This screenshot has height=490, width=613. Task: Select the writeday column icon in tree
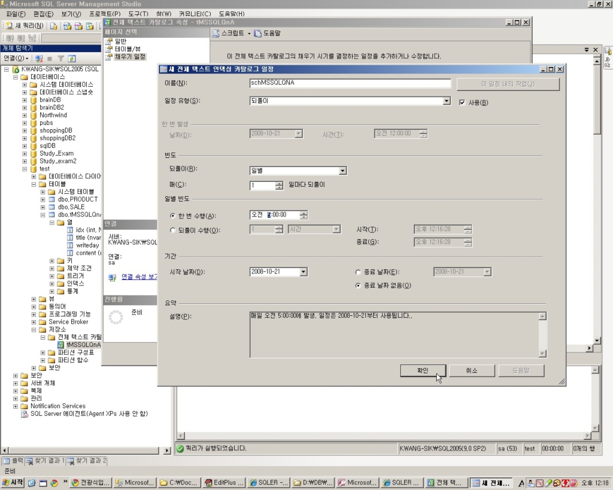pyautogui.click(x=71, y=245)
